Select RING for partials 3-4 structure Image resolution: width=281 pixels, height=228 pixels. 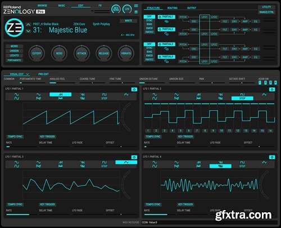149,52
